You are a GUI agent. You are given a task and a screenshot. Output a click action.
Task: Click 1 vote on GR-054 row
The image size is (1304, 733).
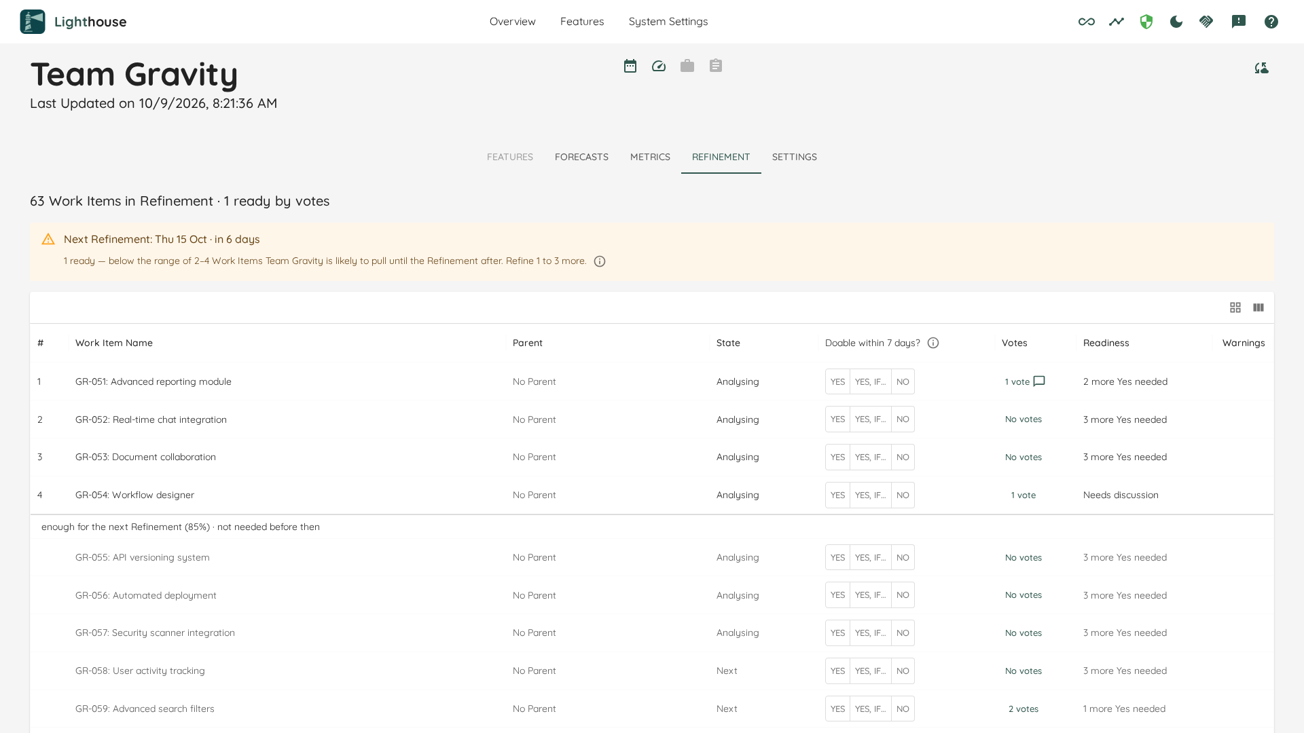point(1024,495)
